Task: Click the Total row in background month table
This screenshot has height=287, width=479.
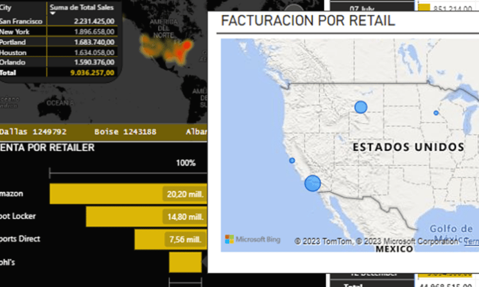Action: coord(353,286)
